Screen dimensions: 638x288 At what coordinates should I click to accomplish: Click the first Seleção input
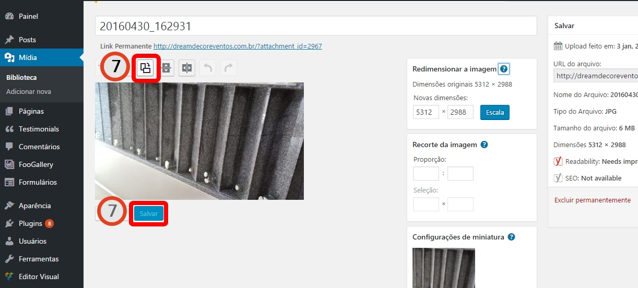point(426,205)
